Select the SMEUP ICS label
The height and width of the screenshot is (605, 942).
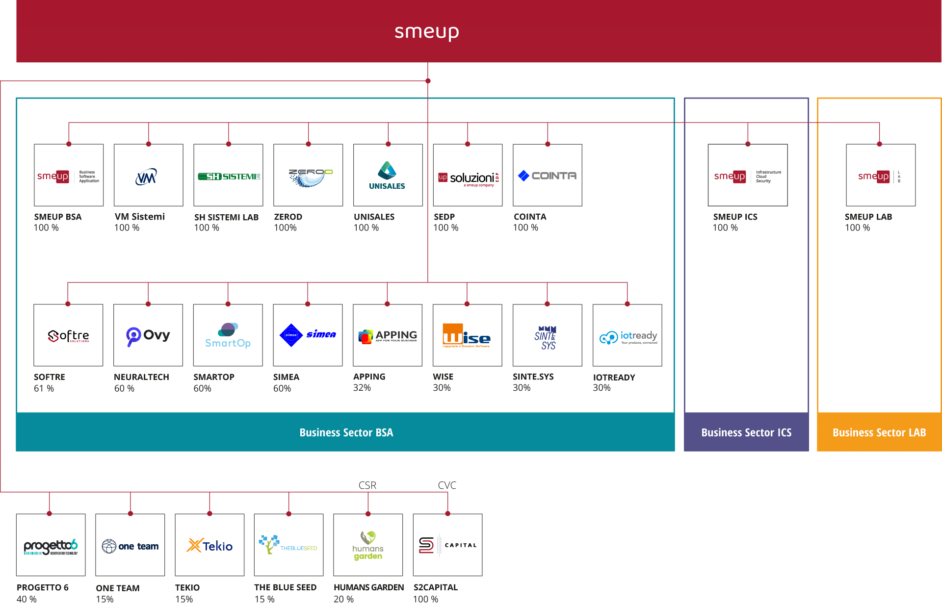(735, 217)
